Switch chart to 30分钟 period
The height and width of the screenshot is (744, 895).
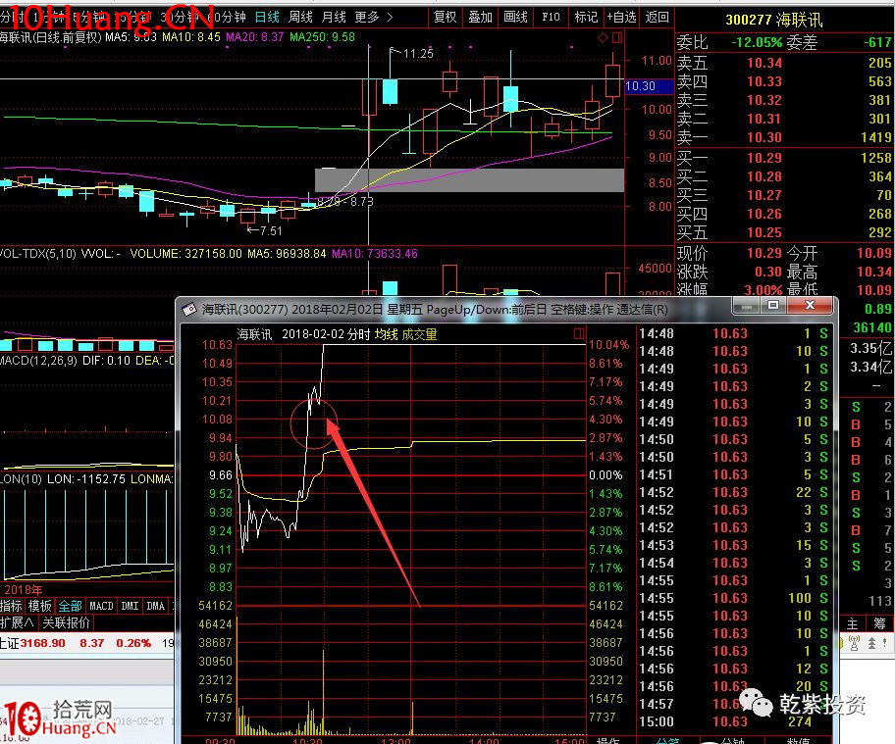180,17
